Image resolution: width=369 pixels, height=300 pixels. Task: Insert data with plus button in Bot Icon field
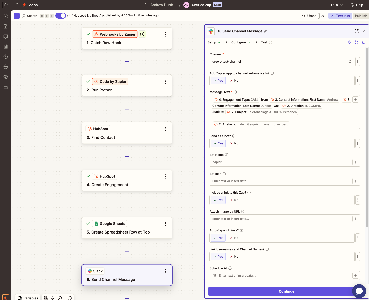pos(355,181)
